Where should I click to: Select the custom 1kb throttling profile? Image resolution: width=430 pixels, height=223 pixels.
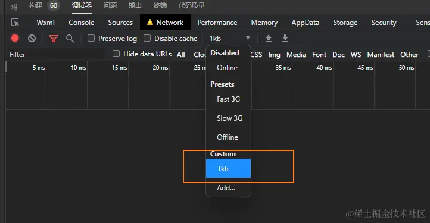pos(229,168)
